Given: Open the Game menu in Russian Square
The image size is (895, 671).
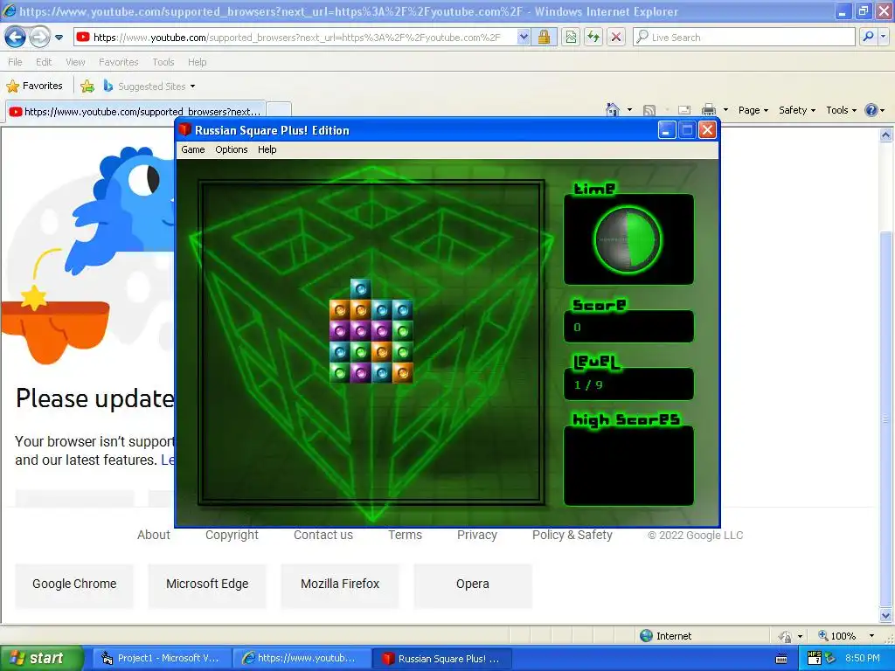Looking at the screenshot, I should tap(193, 149).
